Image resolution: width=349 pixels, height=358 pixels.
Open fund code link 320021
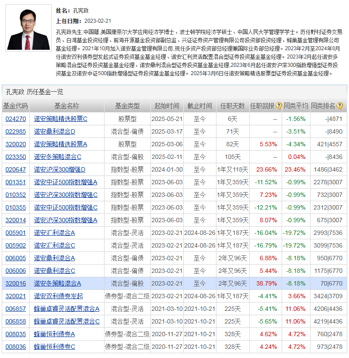(x=16, y=296)
